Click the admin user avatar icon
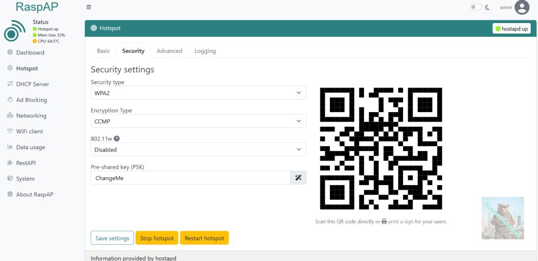The image size is (538, 261). (522, 7)
